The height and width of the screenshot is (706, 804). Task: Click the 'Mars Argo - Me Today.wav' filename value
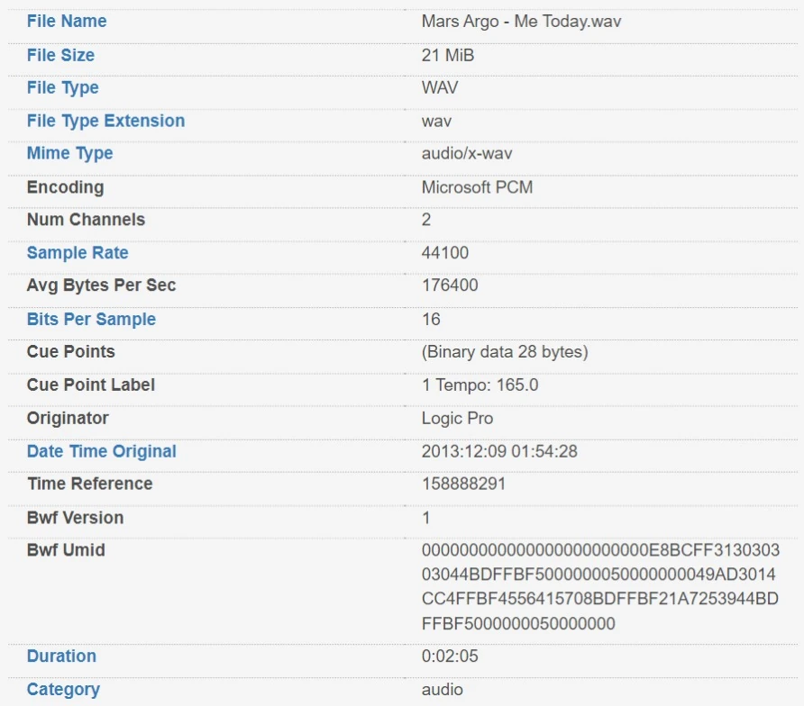coord(521,21)
